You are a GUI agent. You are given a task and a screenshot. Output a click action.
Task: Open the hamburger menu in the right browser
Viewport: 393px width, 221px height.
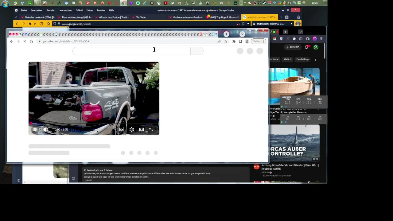click(321, 39)
